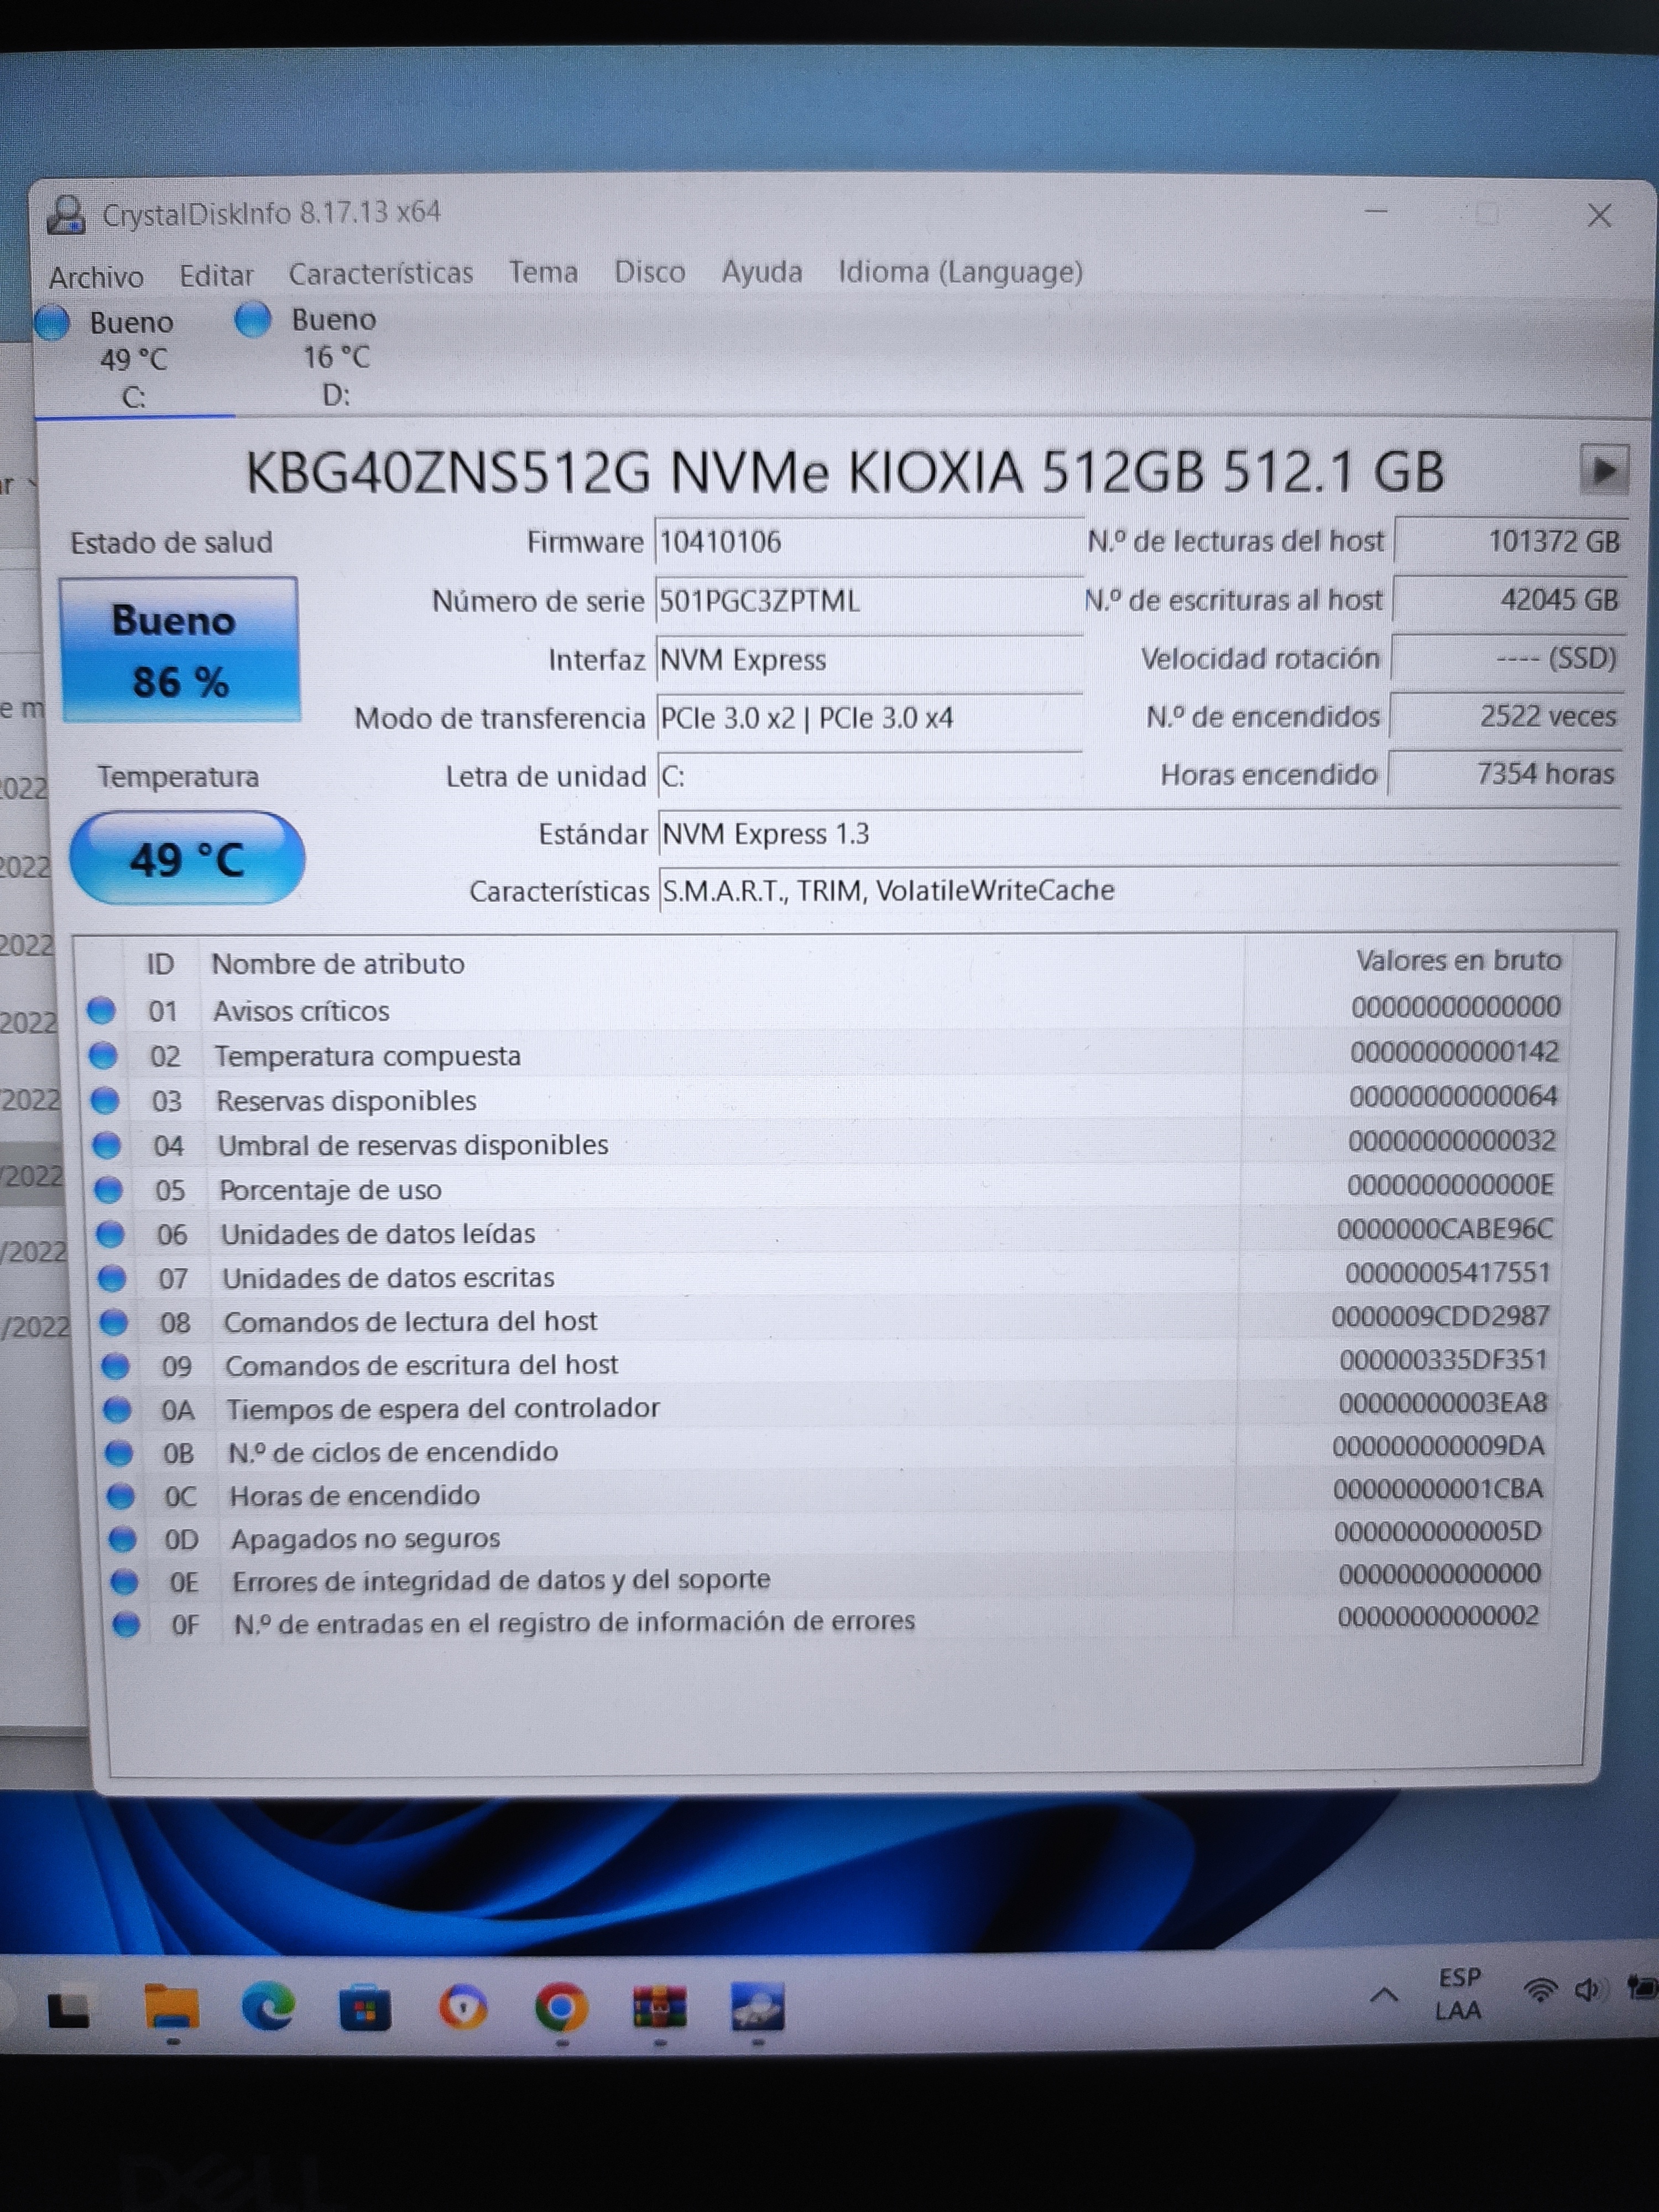Select the Horas de encendido attribute row

coord(354,1495)
